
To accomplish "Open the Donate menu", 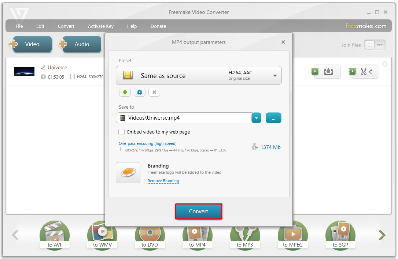I will point(158,26).
